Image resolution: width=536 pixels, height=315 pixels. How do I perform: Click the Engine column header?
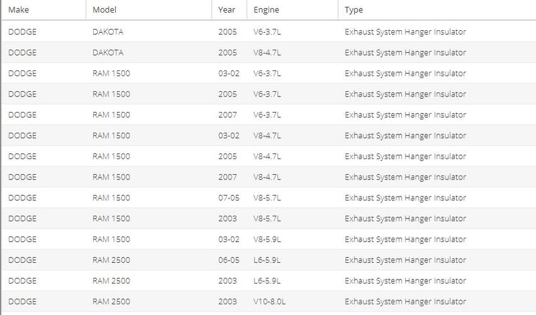(x=292, y=9)
